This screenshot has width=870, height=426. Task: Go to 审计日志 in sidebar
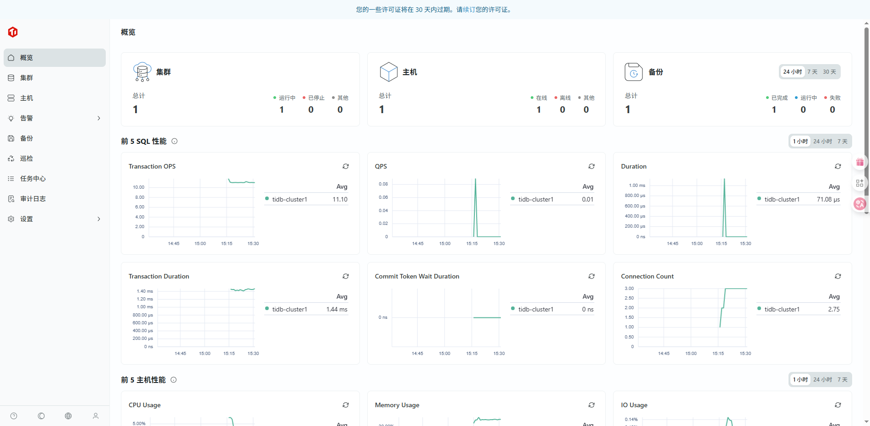[x=33, y=199]
